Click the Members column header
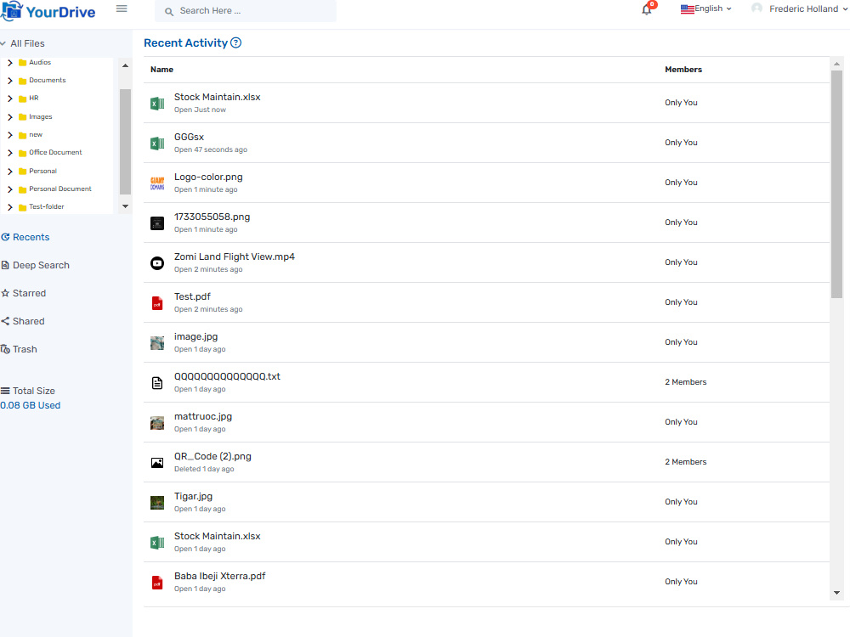Screen dimensions: 850x637 pos(683,70)
